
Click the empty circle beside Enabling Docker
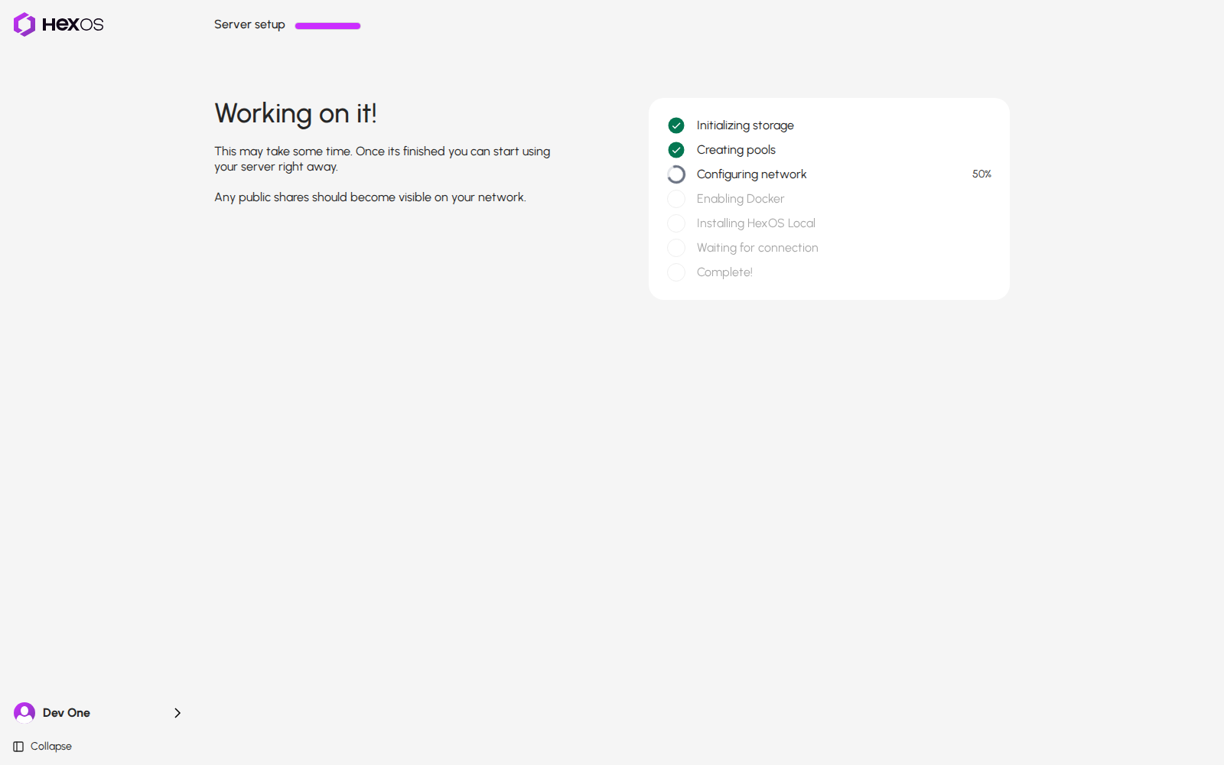coord(676,199)
